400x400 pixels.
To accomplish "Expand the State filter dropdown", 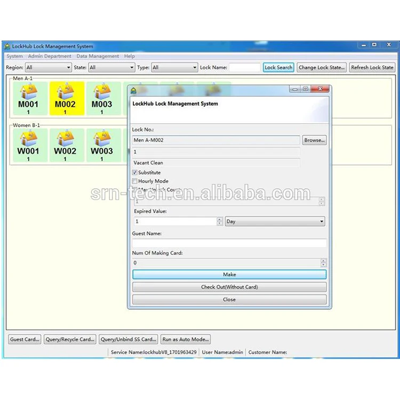I will (x=111, y=68).
